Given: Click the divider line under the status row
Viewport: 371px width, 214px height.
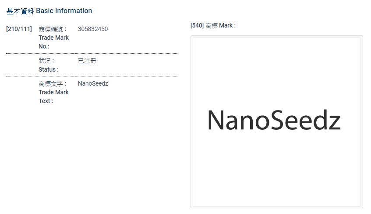Looking at the screenshot, I should [x=92, y=76].
